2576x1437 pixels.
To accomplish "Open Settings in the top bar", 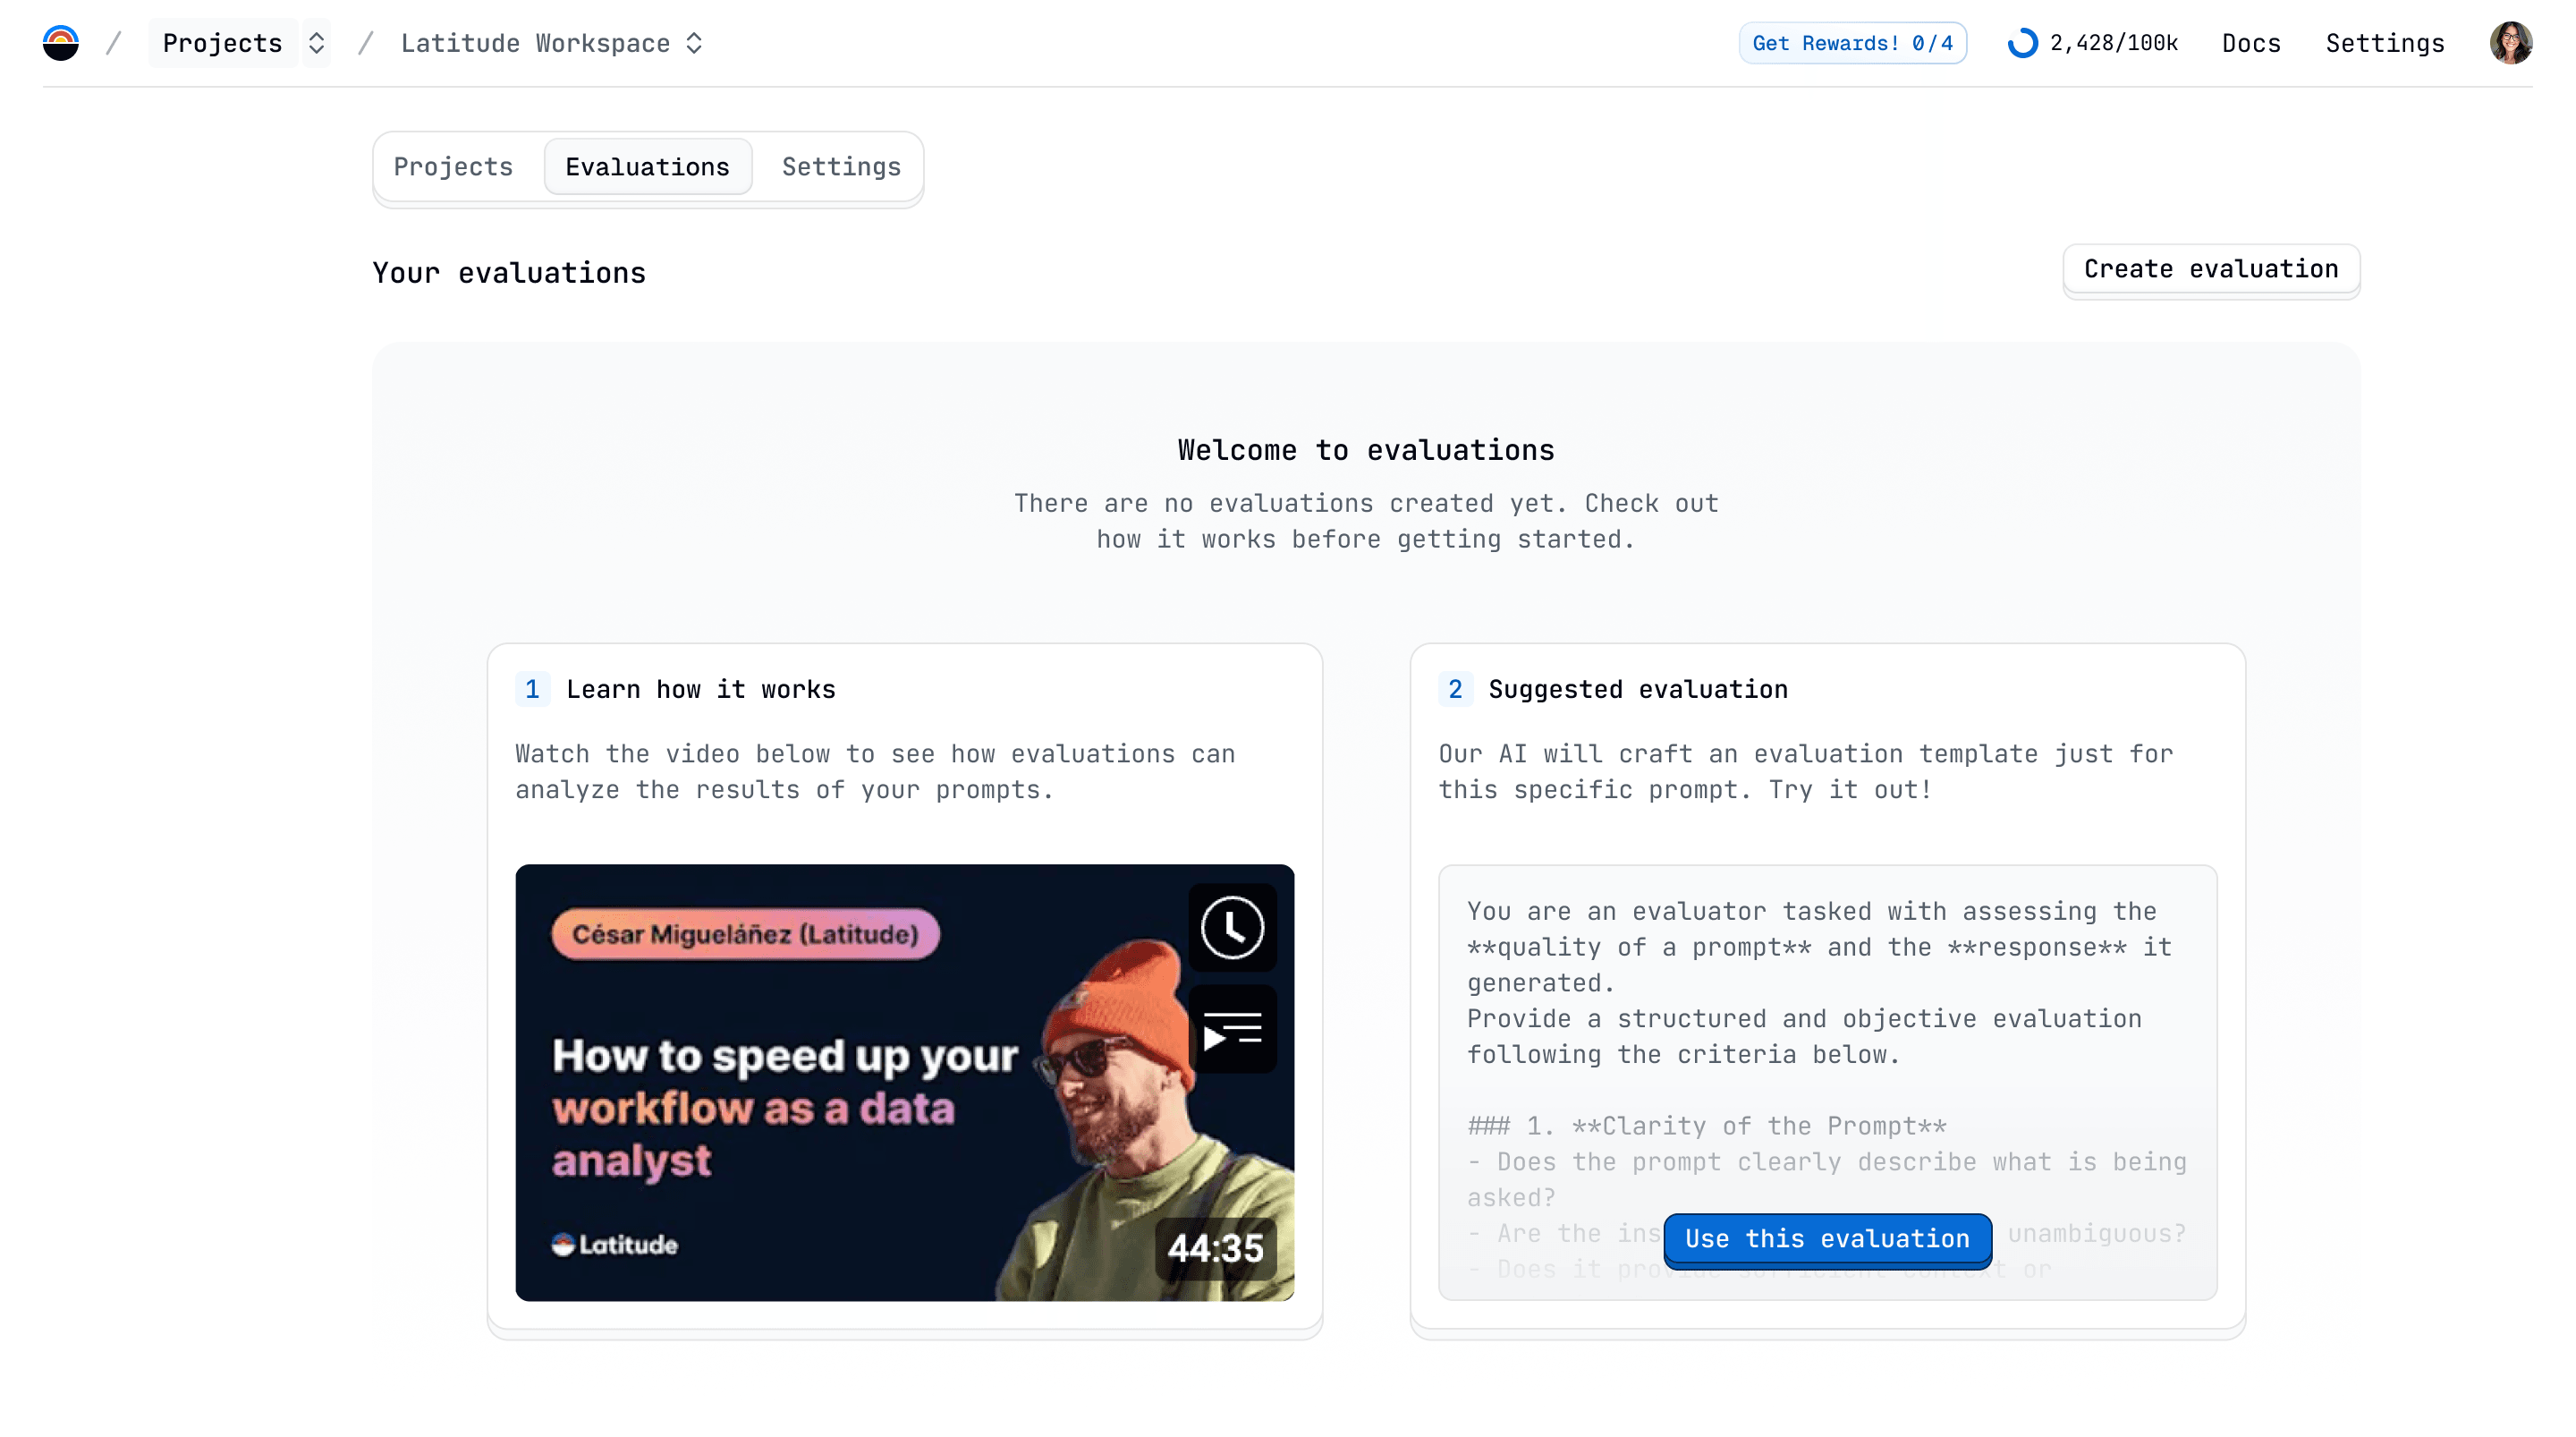I will (2385, 43).
